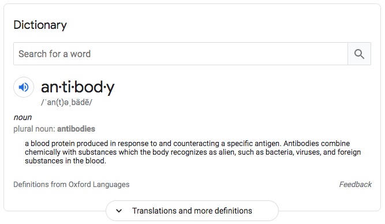Click 'substances in the blood.' final line
Viewport: 385px width, 224px height.
click(x=65, y=161)
